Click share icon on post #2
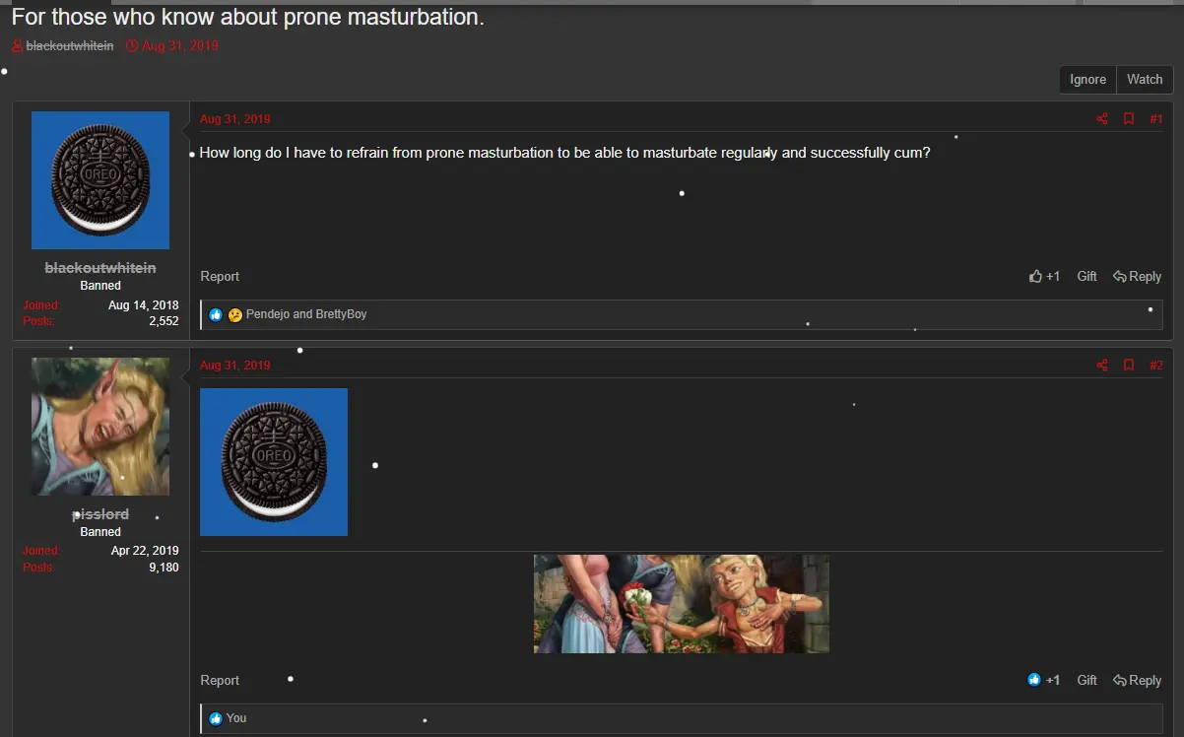The height and width of the screenshot is (737, 1184). pos(1101,366)
